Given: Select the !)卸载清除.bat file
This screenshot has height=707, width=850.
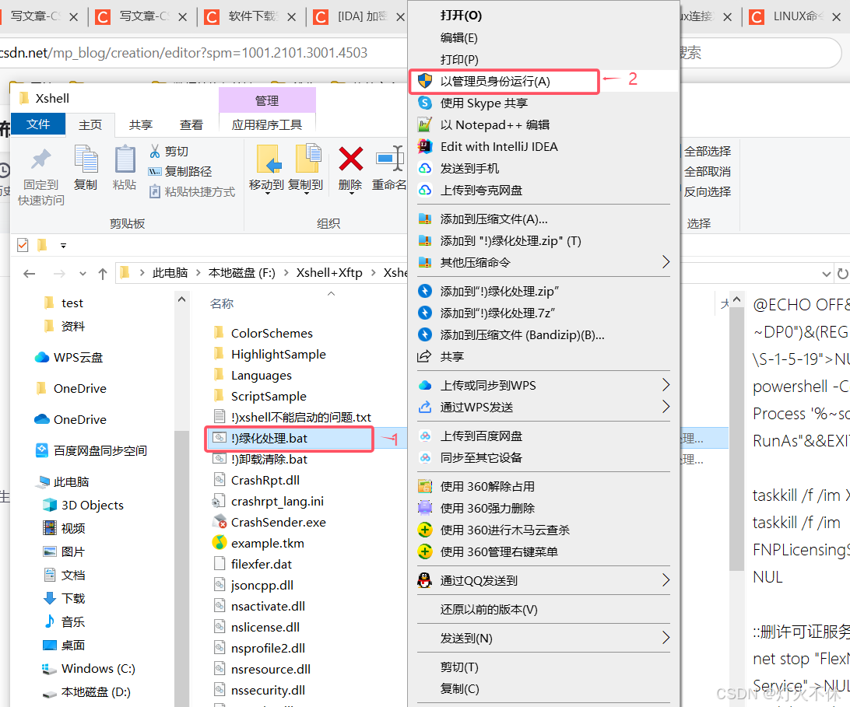Looking at the screenshot, I should pyautogui.click(x=269, y=460).
